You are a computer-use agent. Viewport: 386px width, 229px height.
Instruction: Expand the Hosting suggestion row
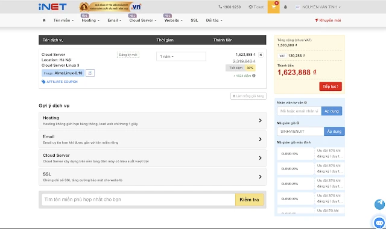pos(153,121)
